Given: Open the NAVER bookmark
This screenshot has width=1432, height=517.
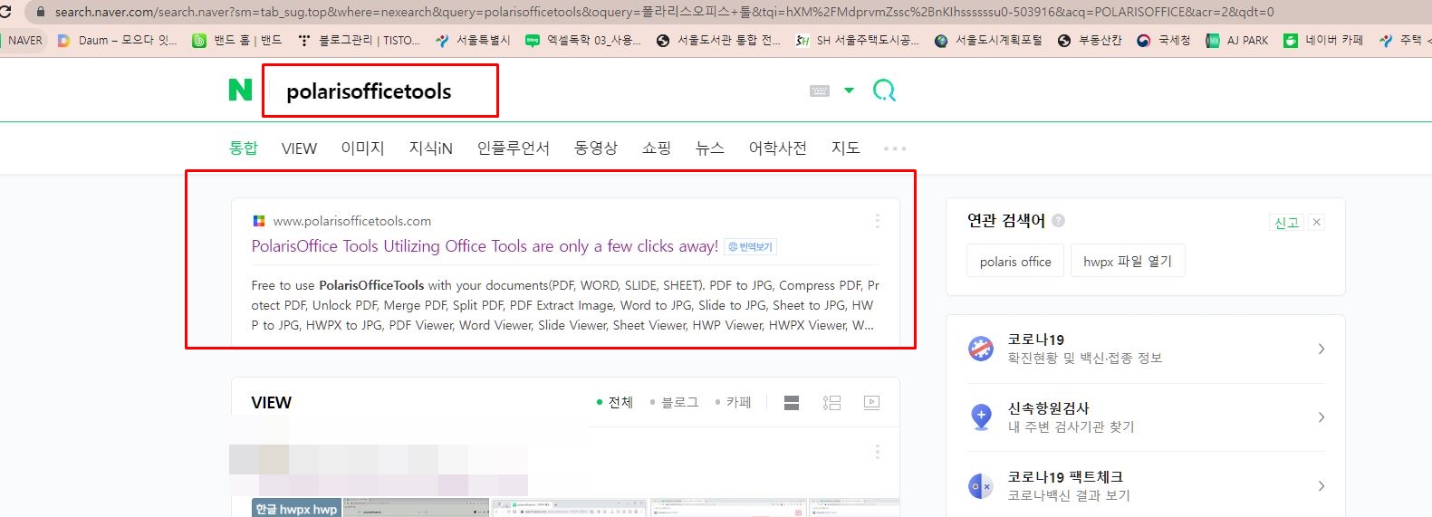Looking at the screenshot, I should (x=23, y=41).
